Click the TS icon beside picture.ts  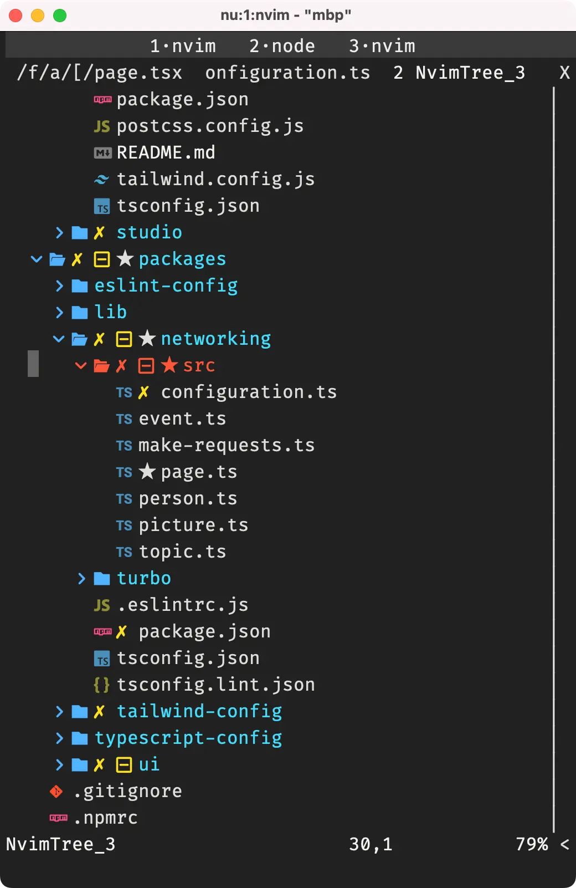[x=124, y=525]
